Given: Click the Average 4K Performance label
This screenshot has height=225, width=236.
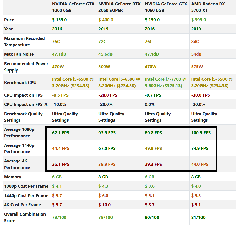Looking at the screenshot, I should point(17,164).
